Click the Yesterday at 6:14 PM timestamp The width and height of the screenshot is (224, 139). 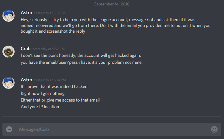(50, 80)
